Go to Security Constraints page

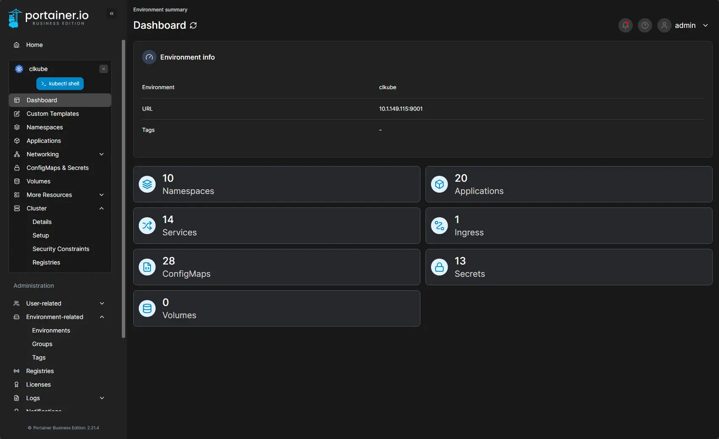[x=61, y=249]
